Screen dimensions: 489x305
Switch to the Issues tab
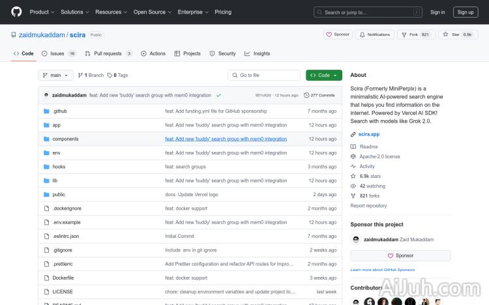58,53
